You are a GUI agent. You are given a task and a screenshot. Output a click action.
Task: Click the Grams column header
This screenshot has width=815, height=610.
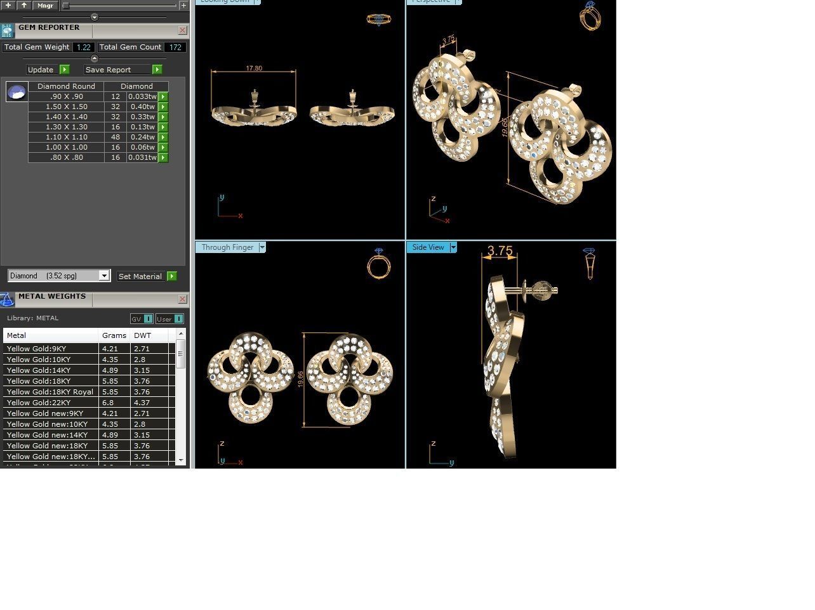[114, 335]
